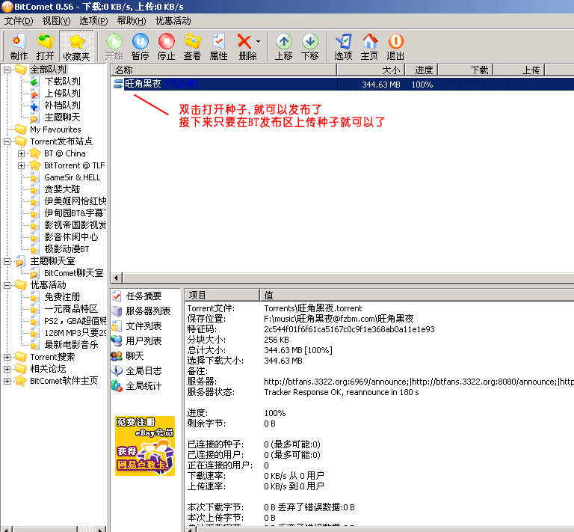Screen dimensions: 574x532
Task: Expand the Torrent搜索 tree node
Action: click(x=7, y=357)
